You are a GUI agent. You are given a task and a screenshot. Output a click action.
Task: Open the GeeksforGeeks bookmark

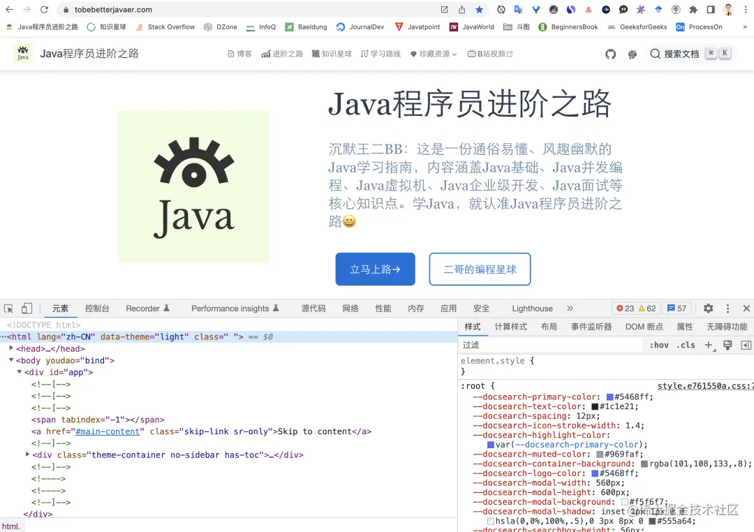[x=637, y=27]
